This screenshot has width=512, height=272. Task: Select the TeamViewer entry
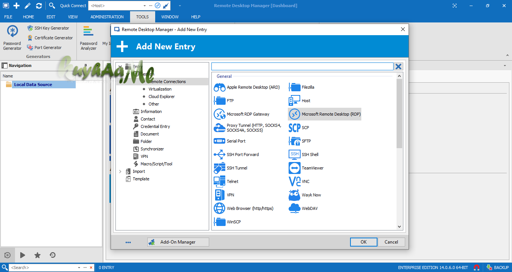pos(306,168)
